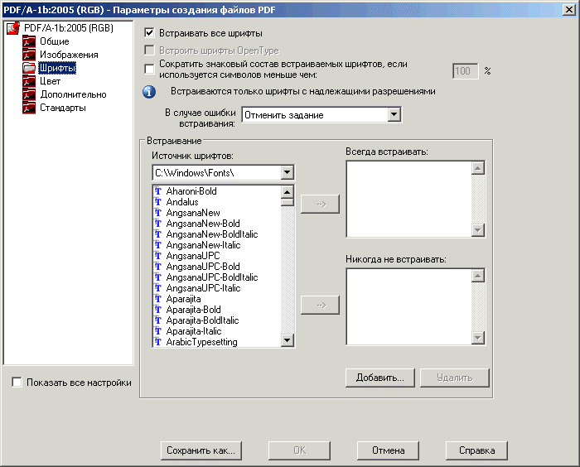Toggle Встроить шрифты OpenType checkbox
This screenshot has width=580, height=467.
pos(149,51)
